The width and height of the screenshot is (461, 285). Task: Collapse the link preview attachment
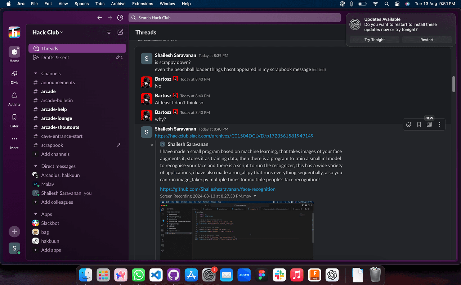pos(152,145)
